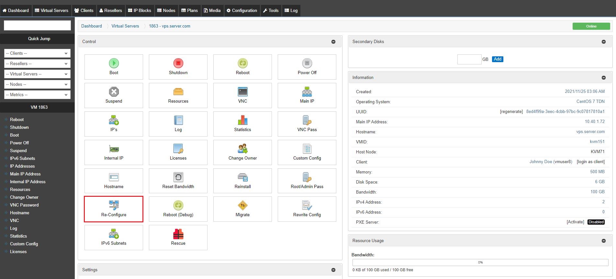Collapse the Information panel
Screen dimensions: 616x279
tap(604, 78)
